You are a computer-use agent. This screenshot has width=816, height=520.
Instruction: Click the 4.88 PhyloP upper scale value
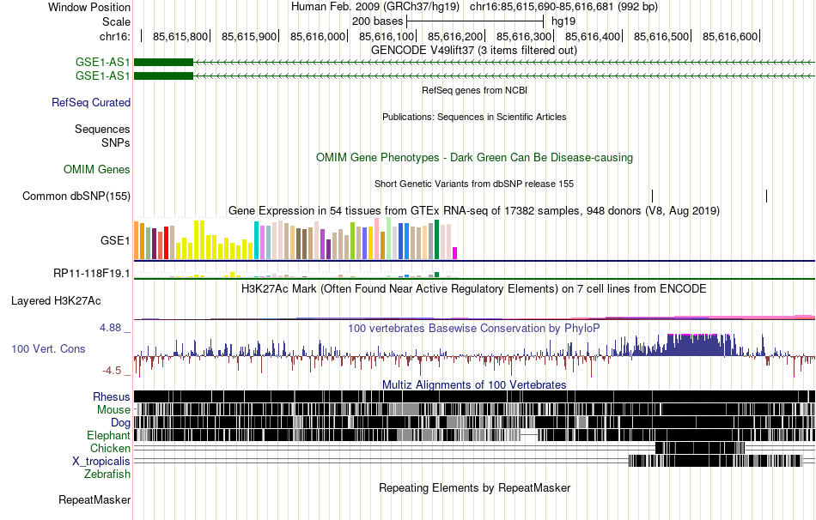click(110, 328)
